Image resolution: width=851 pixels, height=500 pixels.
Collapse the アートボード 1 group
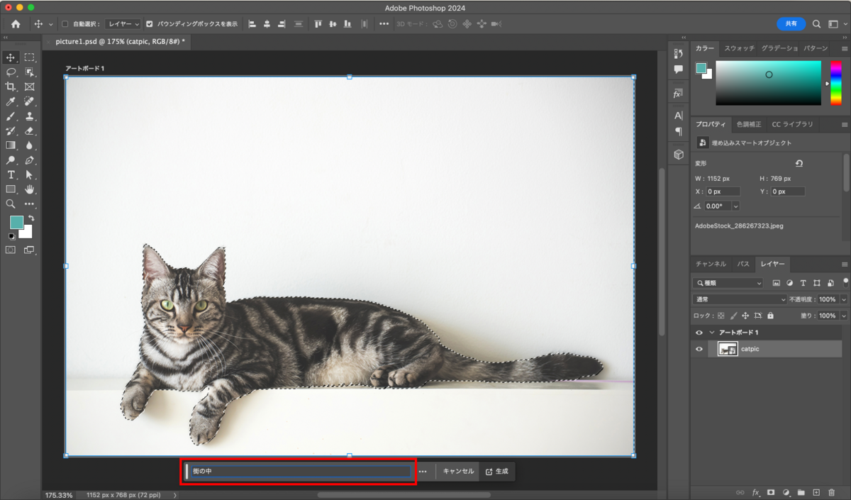click(x=712, y=333)
